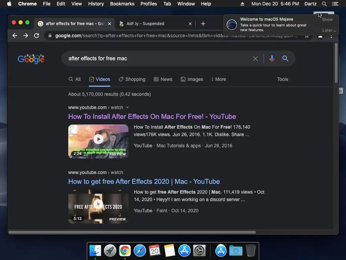Open the first App Store Dock icon
This screenshot has height=260, width=346.
[184, 251]
